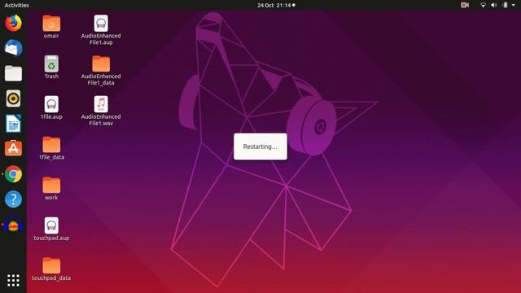This screenshot has height=293, width=521.
Task: Open Ubuntu Software from the dock
Action: coord(13,148)
